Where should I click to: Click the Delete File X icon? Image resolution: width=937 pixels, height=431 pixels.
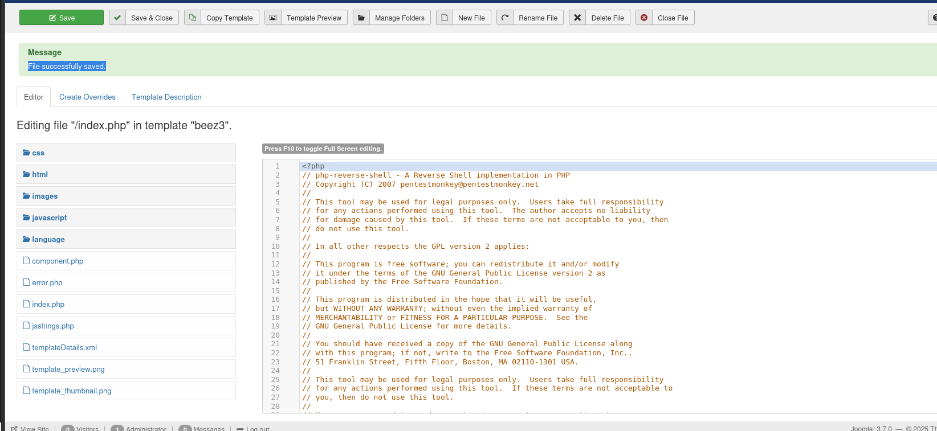coord(577,18)
